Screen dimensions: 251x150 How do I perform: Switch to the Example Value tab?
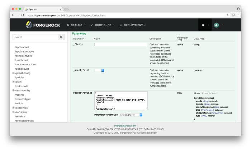point(209,94)
